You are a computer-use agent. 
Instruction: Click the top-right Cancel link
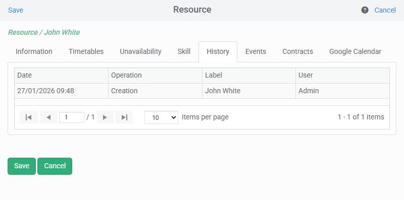pyautogui.click(x=385, y=10)
